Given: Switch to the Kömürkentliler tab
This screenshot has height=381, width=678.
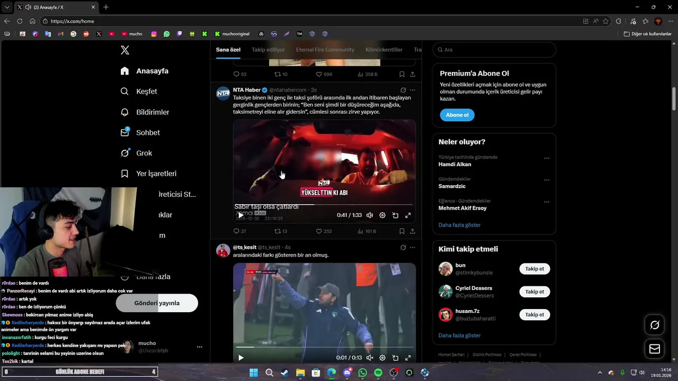Looking at the screenshot, I should [384, 50].
